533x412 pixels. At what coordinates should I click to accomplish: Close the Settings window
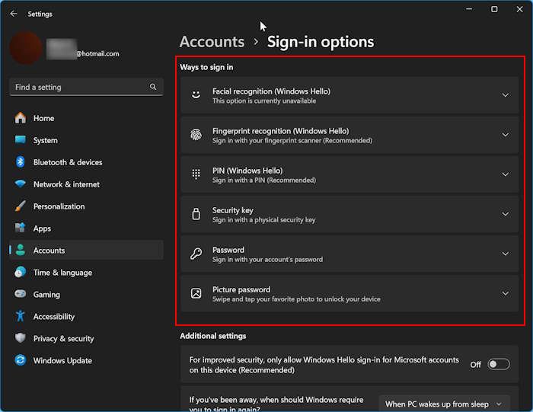click(519, 9)
